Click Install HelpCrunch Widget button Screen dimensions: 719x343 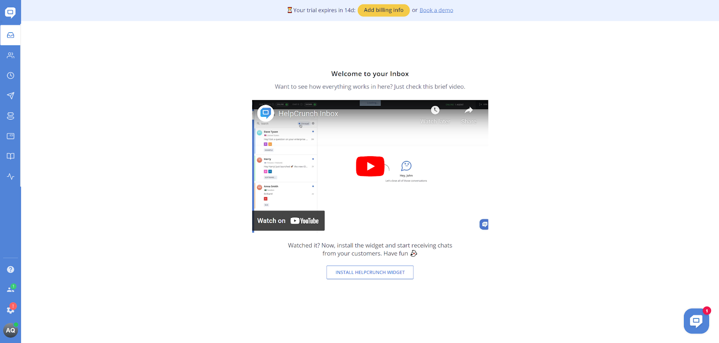(370, 273)
